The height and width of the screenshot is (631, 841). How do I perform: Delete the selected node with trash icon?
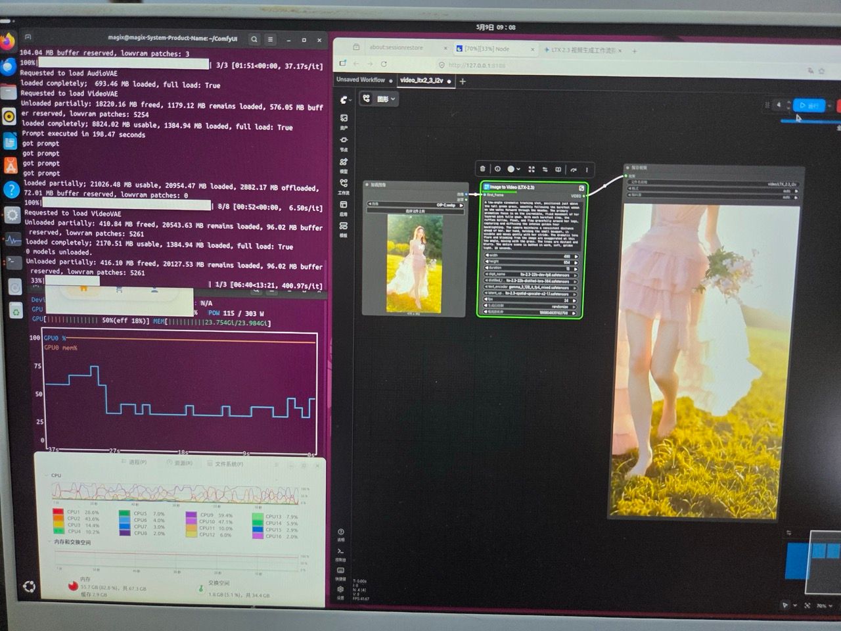point(483,169)
